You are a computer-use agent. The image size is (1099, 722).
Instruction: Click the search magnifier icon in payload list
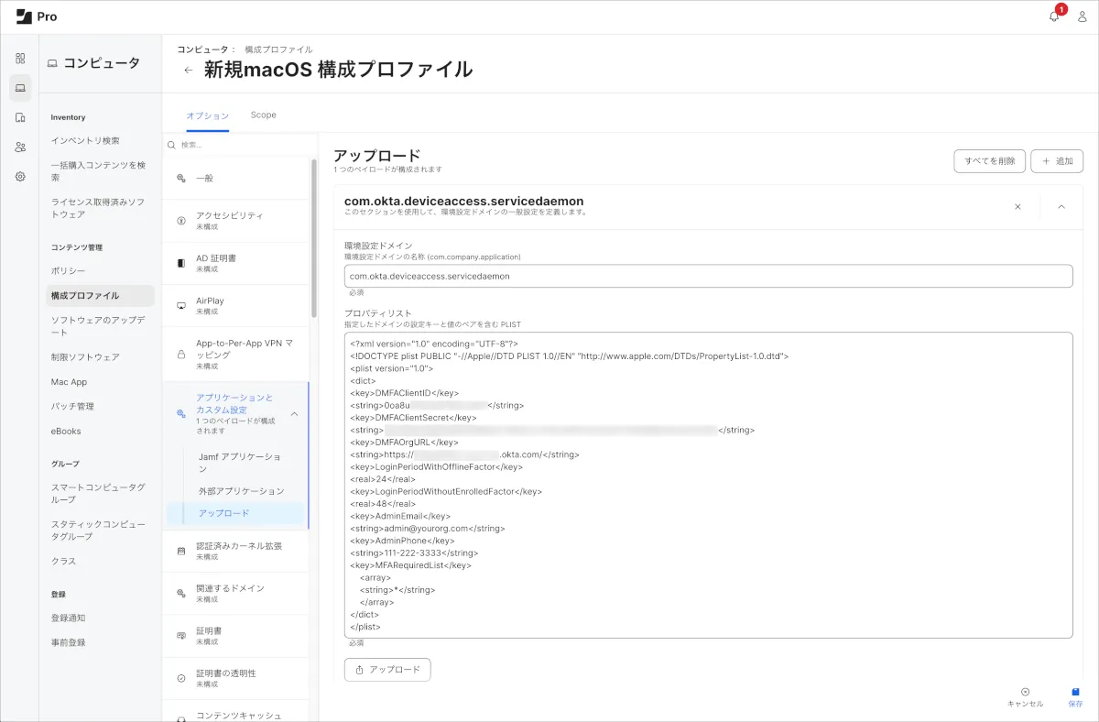(171, 145)
